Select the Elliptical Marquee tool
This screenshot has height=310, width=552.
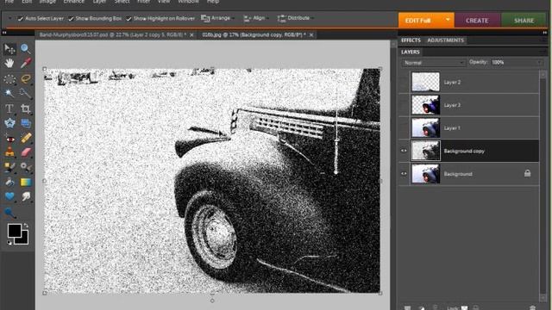click(x=9, y=78)
